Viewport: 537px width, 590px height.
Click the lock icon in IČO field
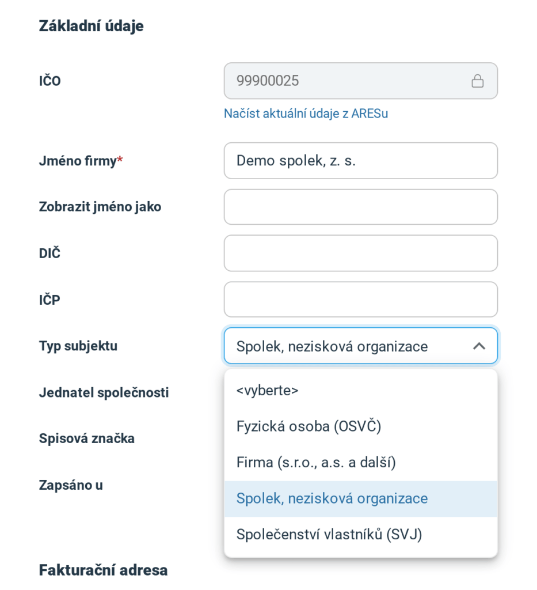(477, 81)
